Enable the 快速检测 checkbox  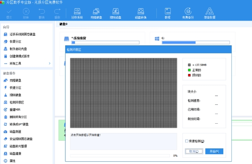(x=187, y=141)
